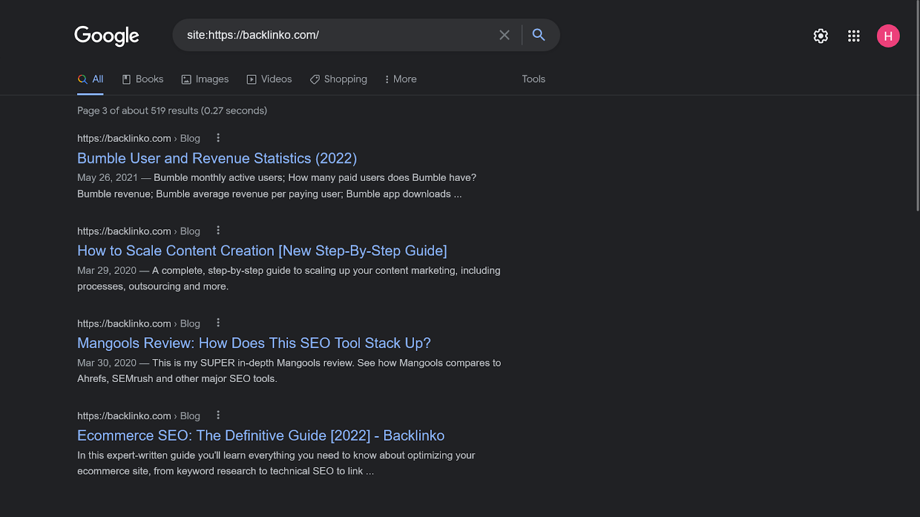The width and height of the screenshot is (920, 517).
Task: Click the backlinko.com › Blog URL above Bumble result
Action: (x=139, y=138)
